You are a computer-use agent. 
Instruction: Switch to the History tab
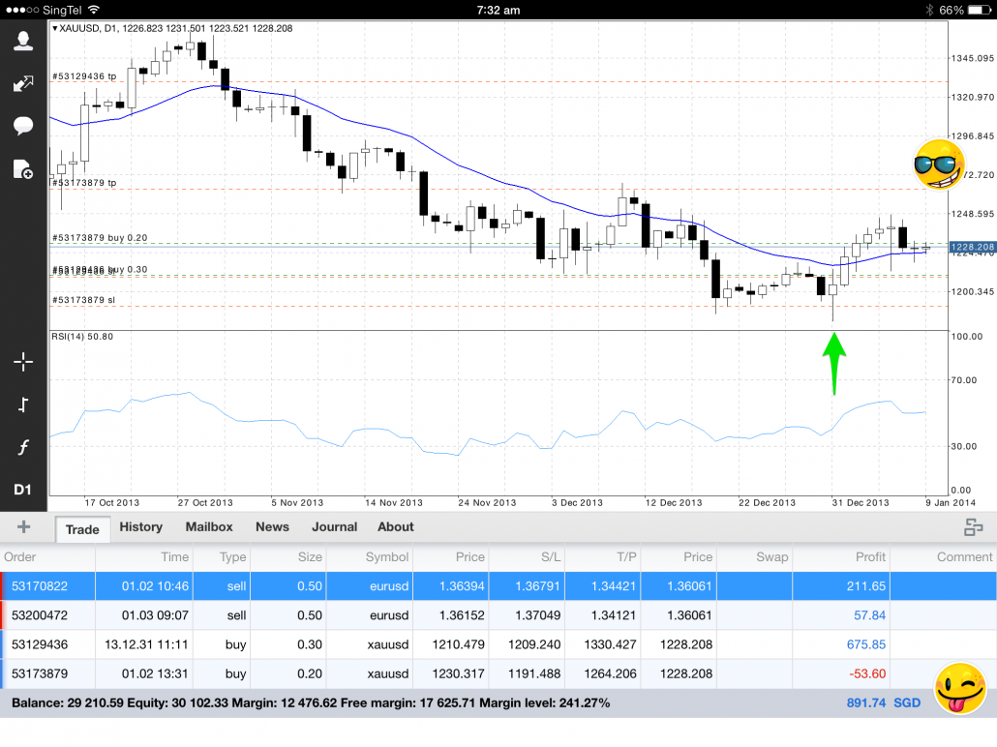click(x=141, y=527)
